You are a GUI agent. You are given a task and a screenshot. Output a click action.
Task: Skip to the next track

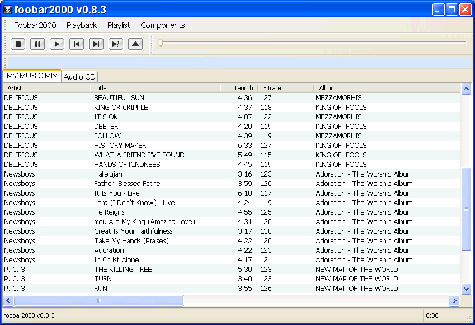[x=96, y=44]
